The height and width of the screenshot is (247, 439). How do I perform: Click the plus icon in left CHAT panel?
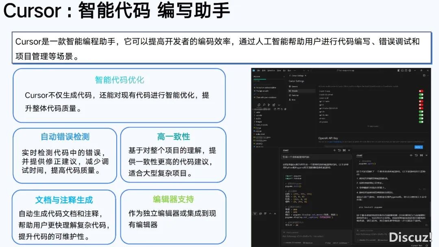click(334, 150)
